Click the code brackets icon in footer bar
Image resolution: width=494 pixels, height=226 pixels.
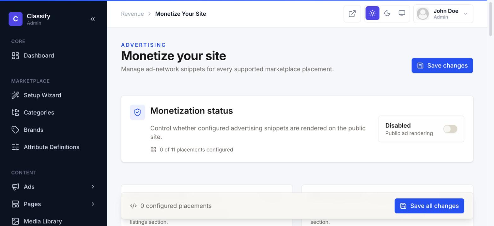click(x=133, y=206)
